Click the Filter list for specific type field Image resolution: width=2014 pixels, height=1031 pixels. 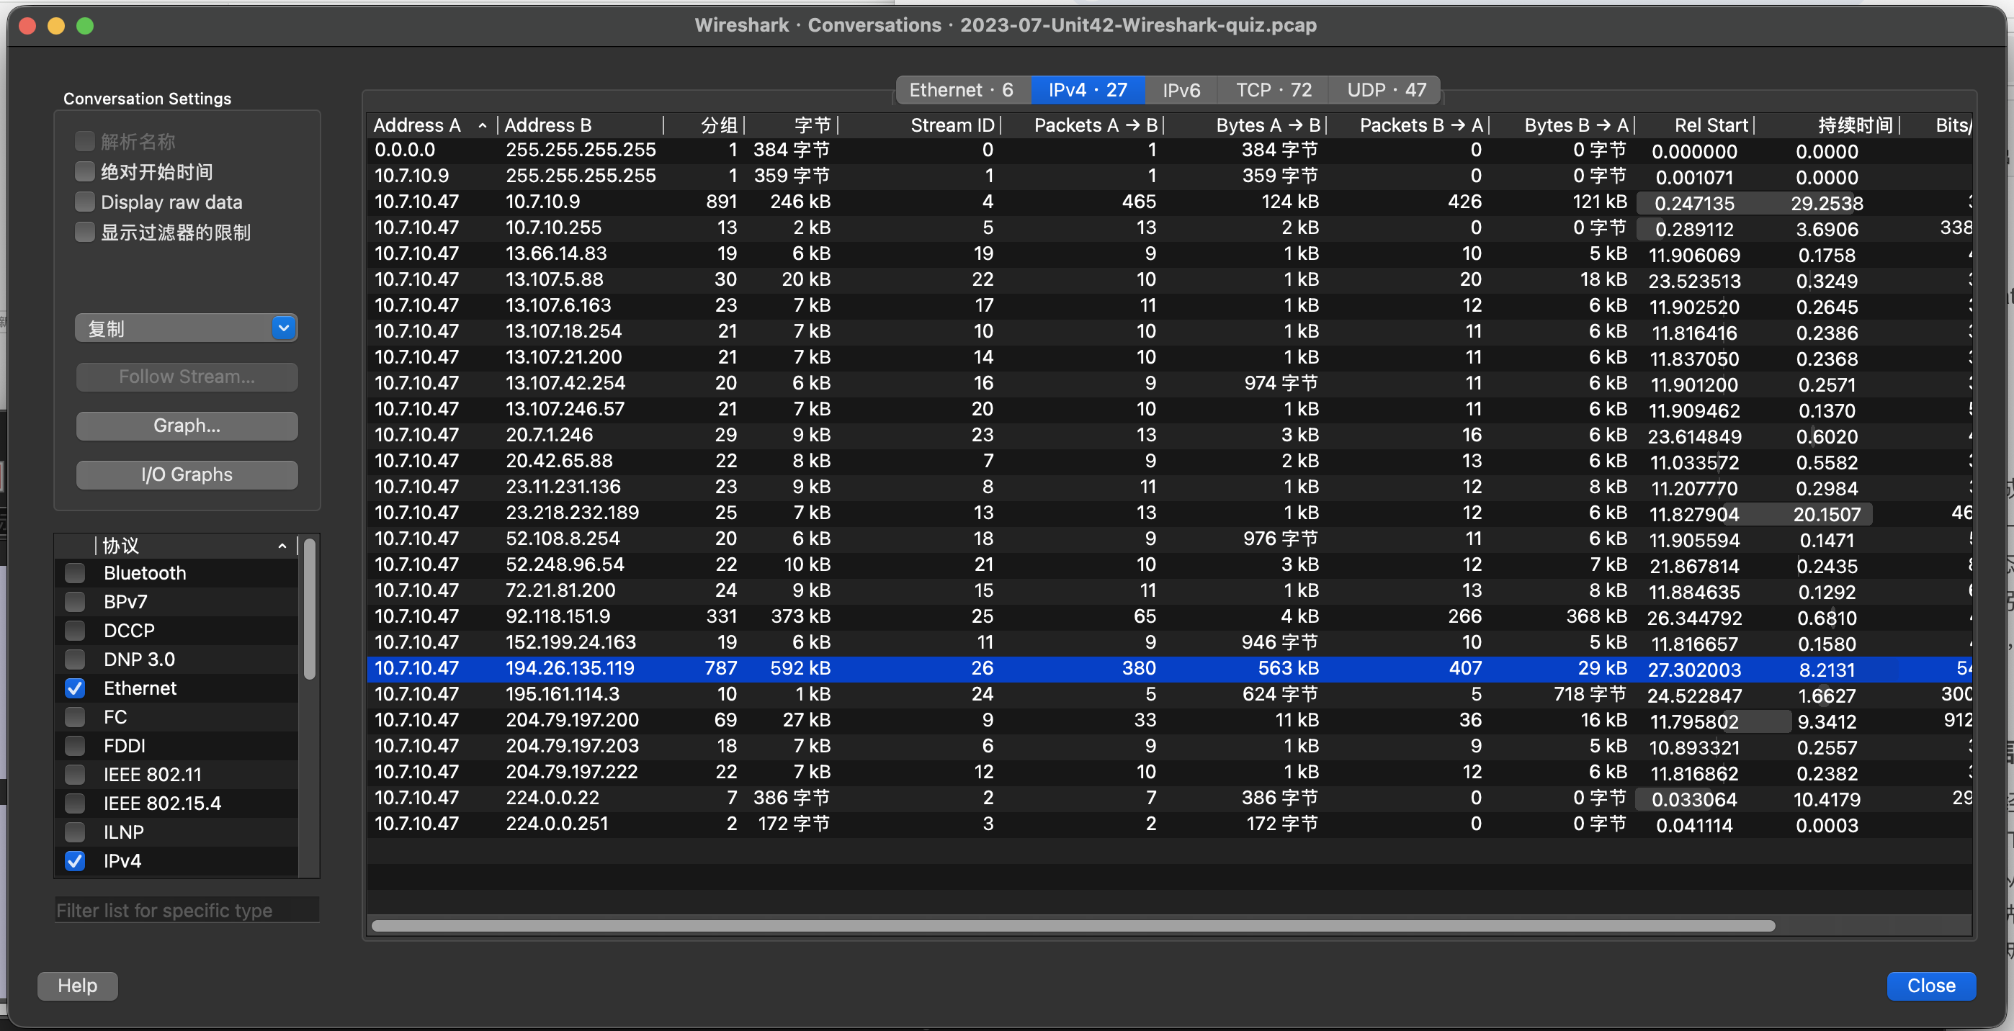click(x=186, y=910)
